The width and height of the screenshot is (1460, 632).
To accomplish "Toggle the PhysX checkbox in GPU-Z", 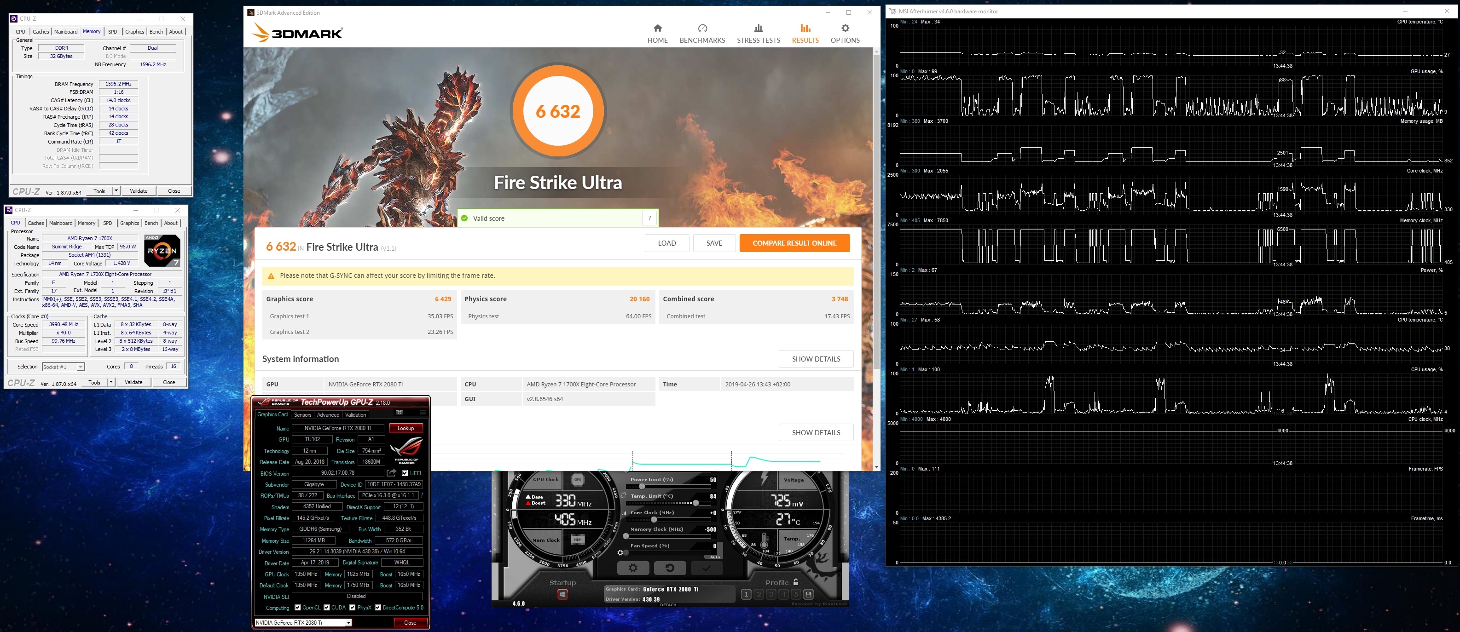I will [x=353, y=608].
